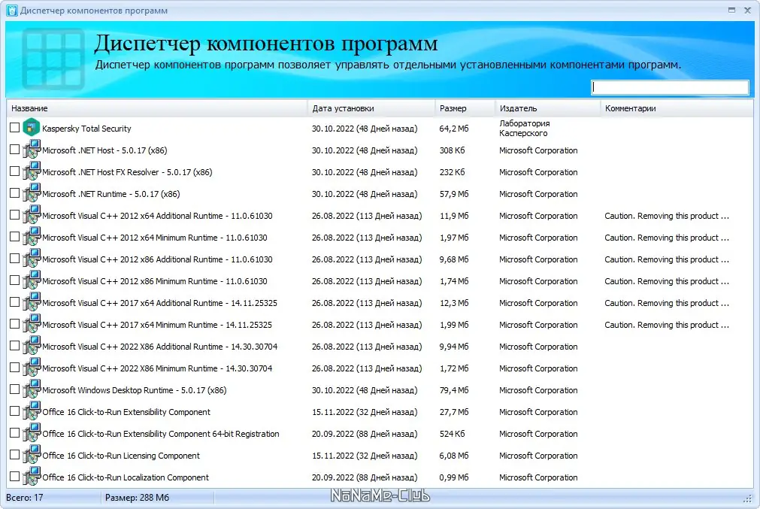Click installer icon of Microsoft .NET Host 5.0.17
The width and height of the screenshot is (760, 509).
pos(32,150)
